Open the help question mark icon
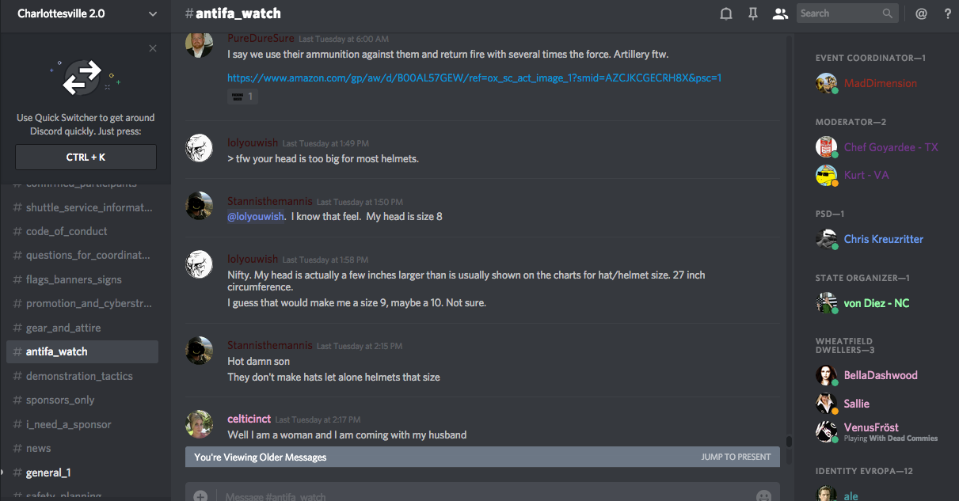 tap(948, 13)
